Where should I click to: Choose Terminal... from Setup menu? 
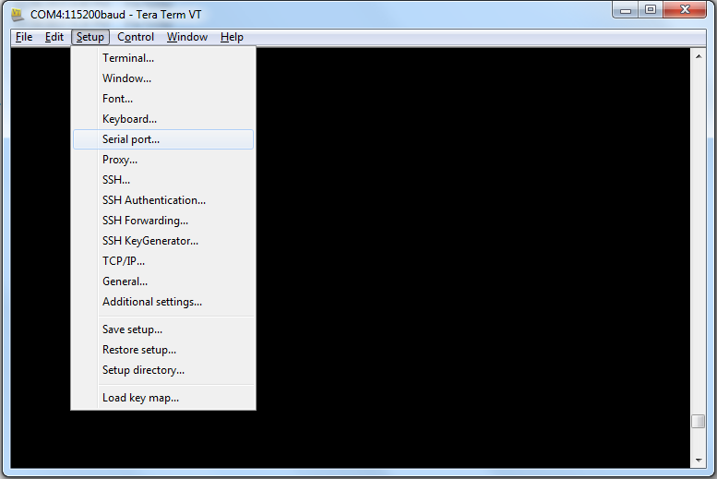coord(163,58)
